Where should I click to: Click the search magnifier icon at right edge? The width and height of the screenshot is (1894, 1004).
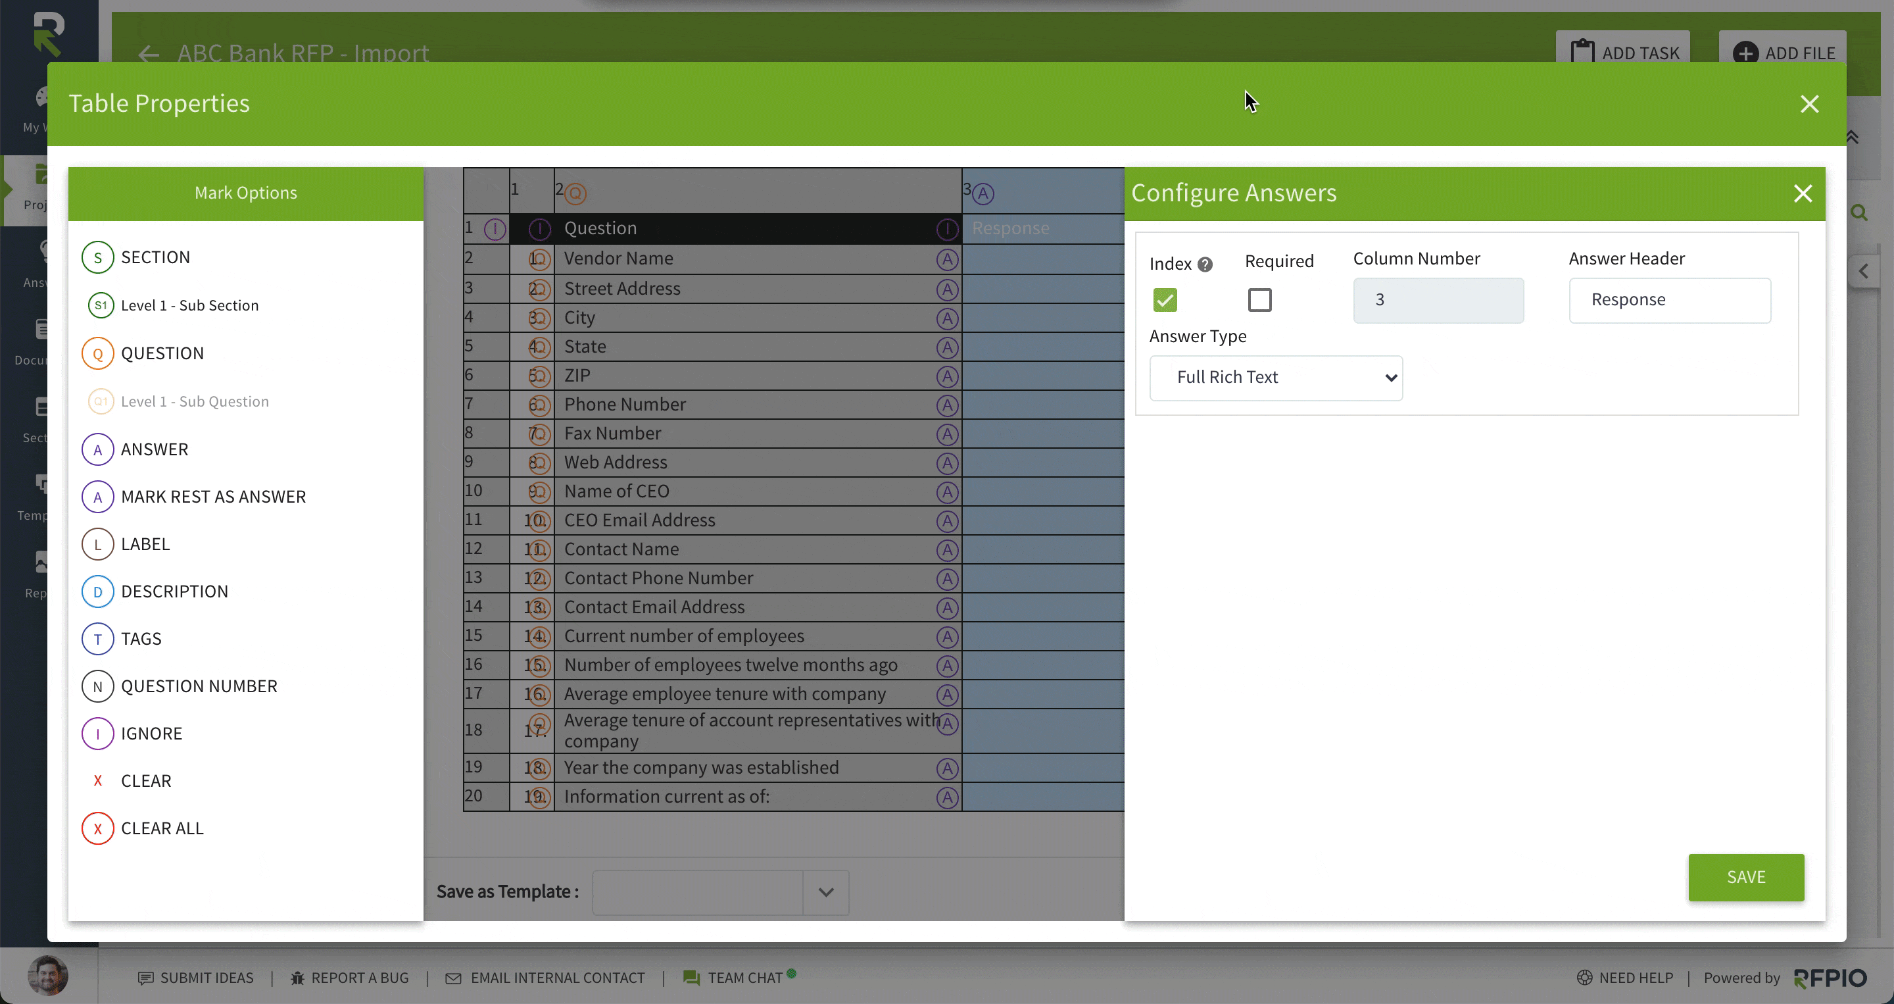(1859, 213)
